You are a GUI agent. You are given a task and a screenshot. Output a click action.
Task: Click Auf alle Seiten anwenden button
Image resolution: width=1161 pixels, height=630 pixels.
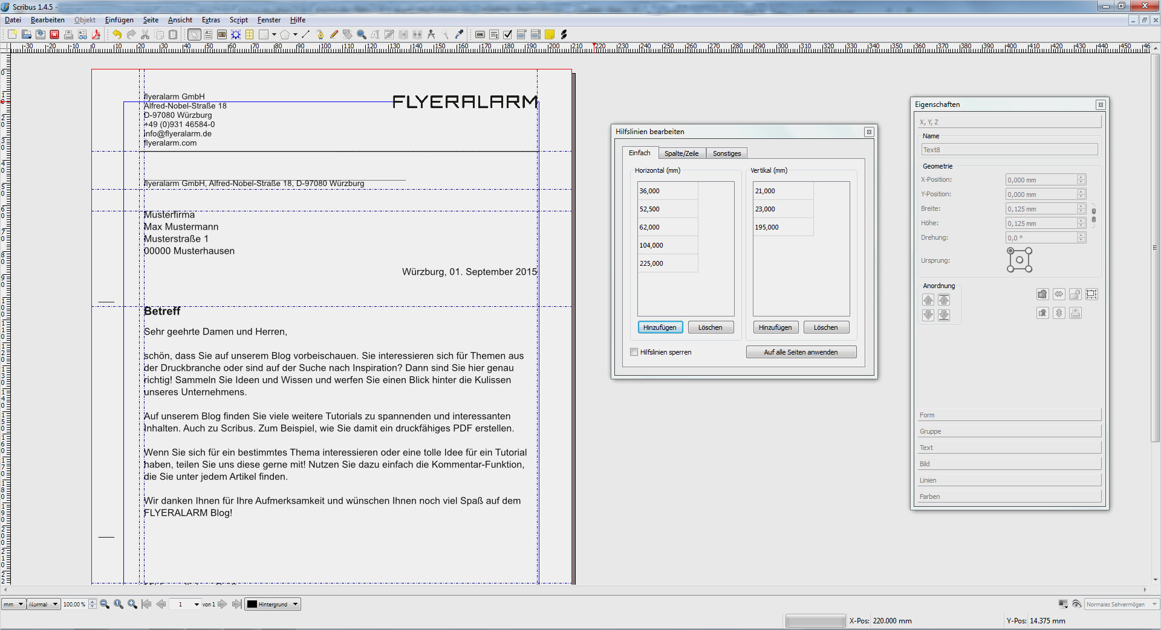coord(801,352)
